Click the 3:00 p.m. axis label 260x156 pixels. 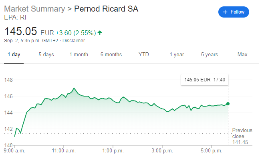(x=162, y=150)
